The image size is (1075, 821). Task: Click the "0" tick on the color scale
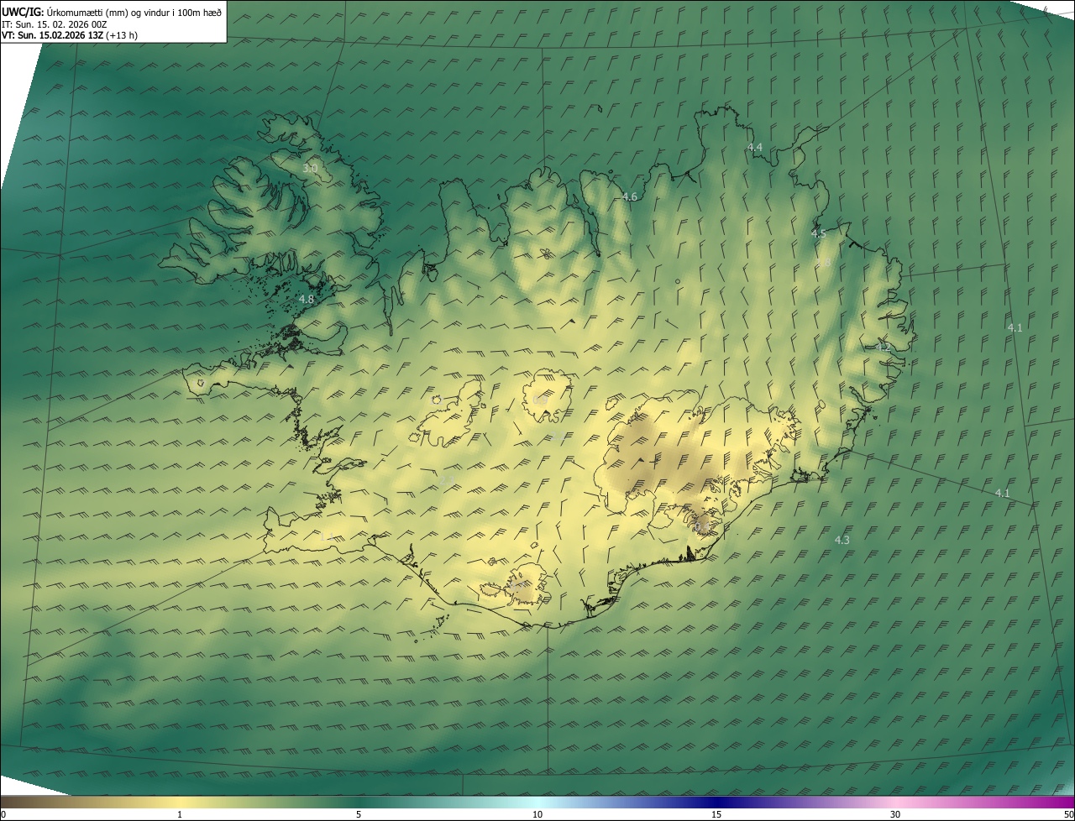point(3,814)
